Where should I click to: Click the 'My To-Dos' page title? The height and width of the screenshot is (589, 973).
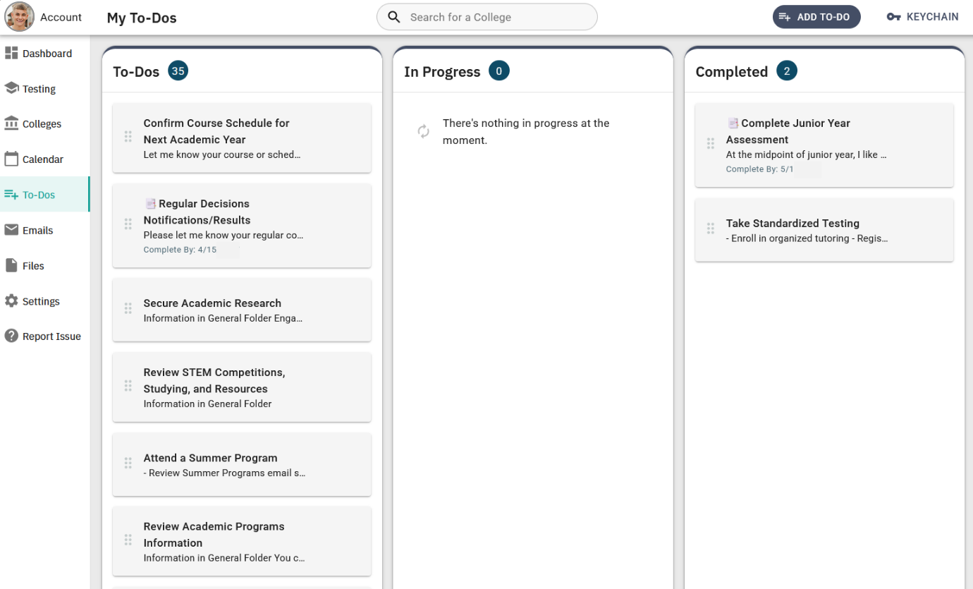point(142,18)
